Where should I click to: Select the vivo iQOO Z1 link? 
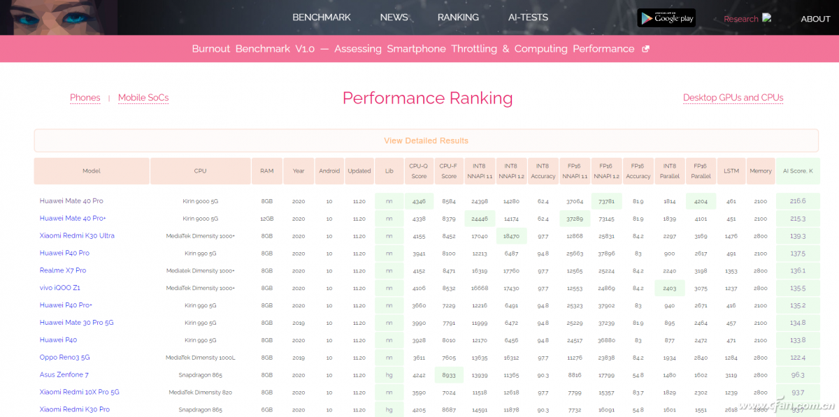tap(60, 288)
